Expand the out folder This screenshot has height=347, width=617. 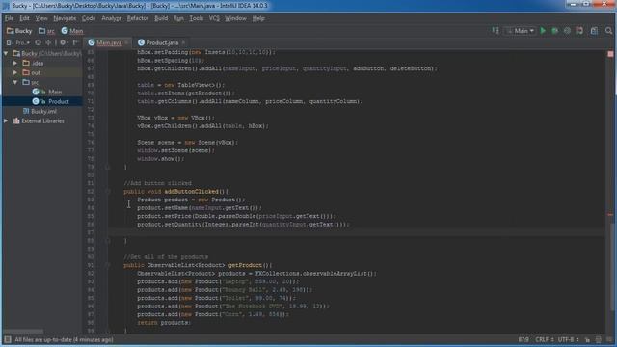(15, 72)
